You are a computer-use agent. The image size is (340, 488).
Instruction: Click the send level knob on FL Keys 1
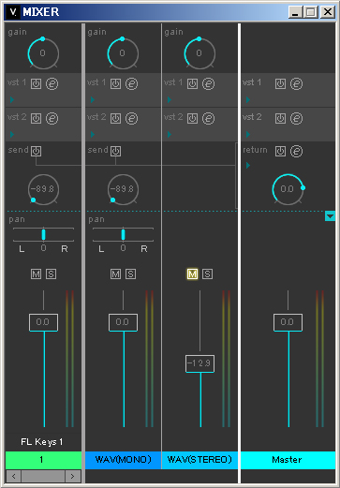(43, 189)
